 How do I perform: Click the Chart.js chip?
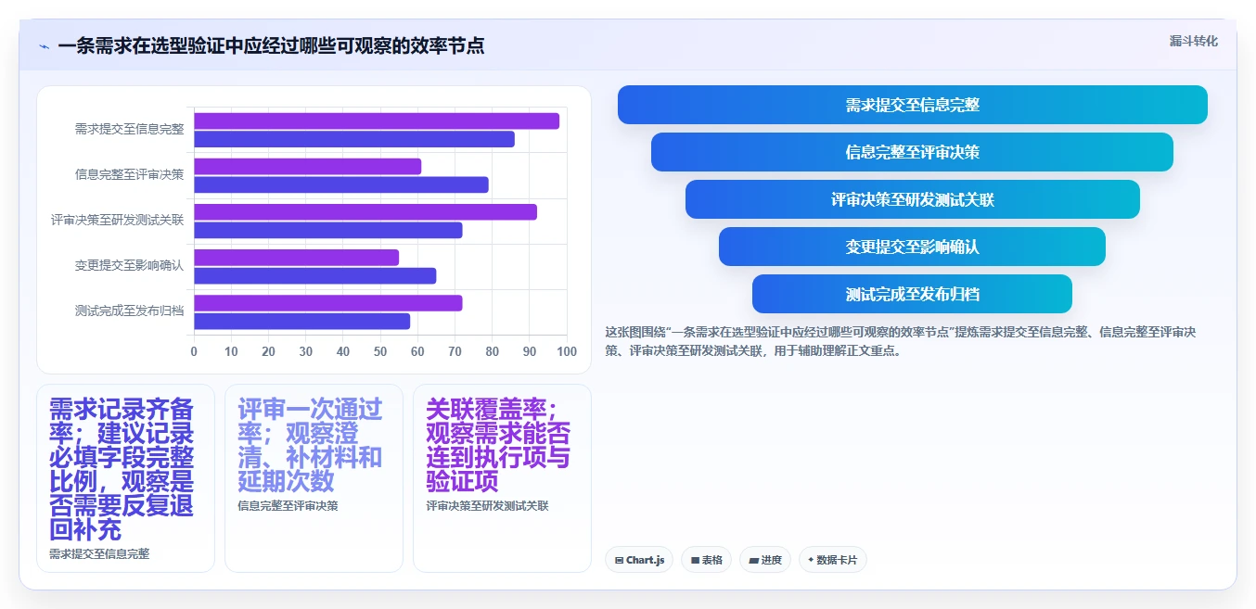tap(638, 560)
